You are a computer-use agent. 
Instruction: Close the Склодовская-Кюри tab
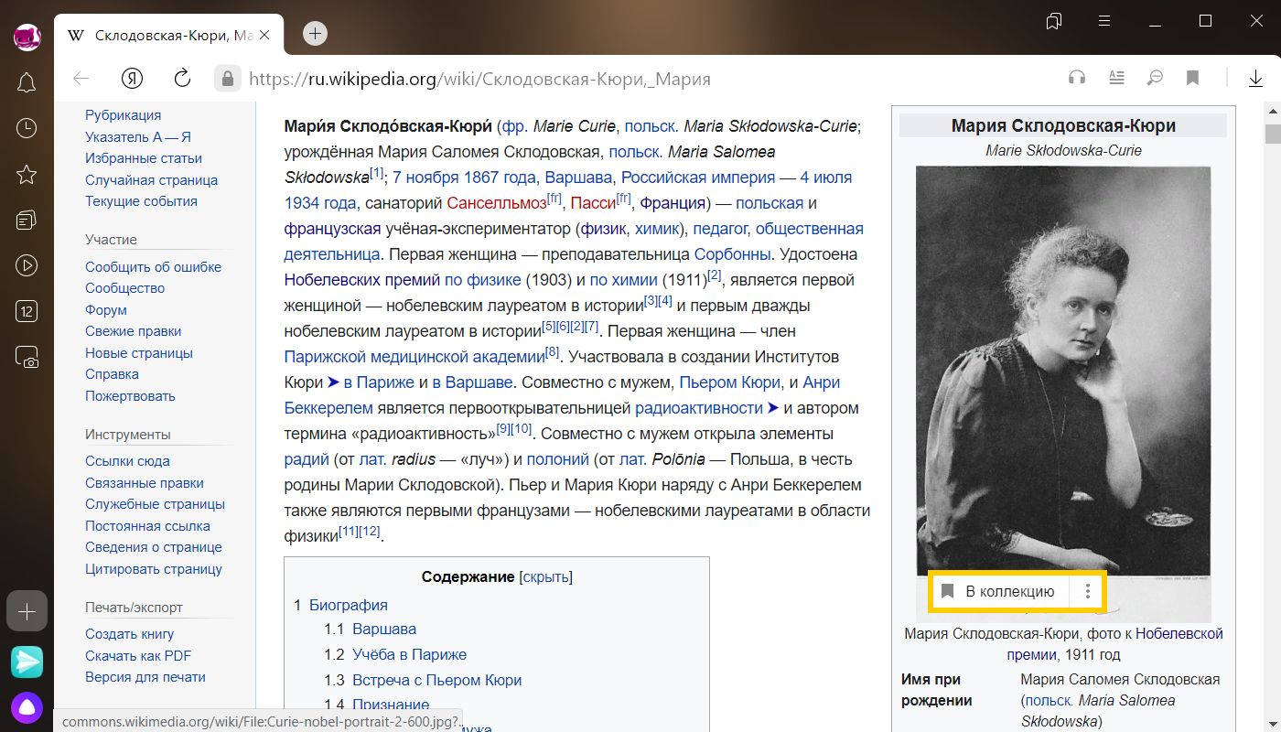(265, 35)
